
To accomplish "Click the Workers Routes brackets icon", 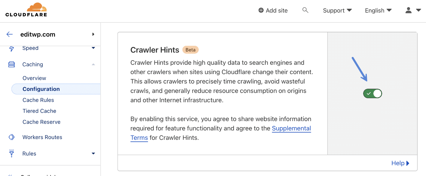I will [11, 137].
